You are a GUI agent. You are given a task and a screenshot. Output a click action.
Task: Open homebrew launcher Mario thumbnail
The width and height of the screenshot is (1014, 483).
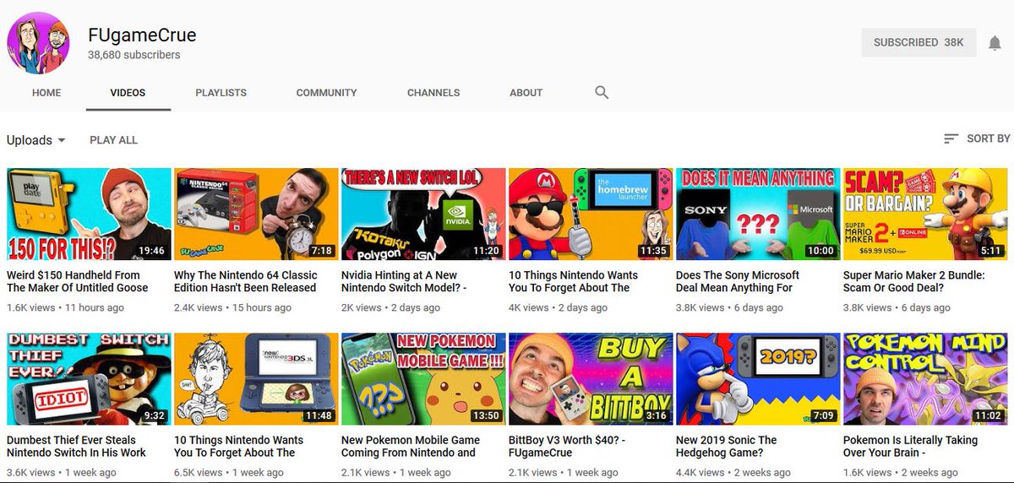(591, 214)
